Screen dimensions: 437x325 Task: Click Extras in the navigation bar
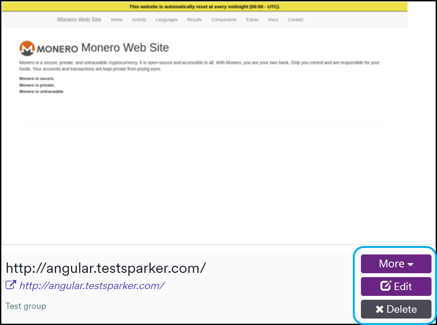pyautogui.click(x=252, y=20)
